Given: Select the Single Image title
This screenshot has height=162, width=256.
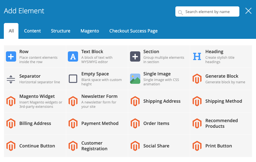Looking at the screenshot, I should tap(157, 74).
